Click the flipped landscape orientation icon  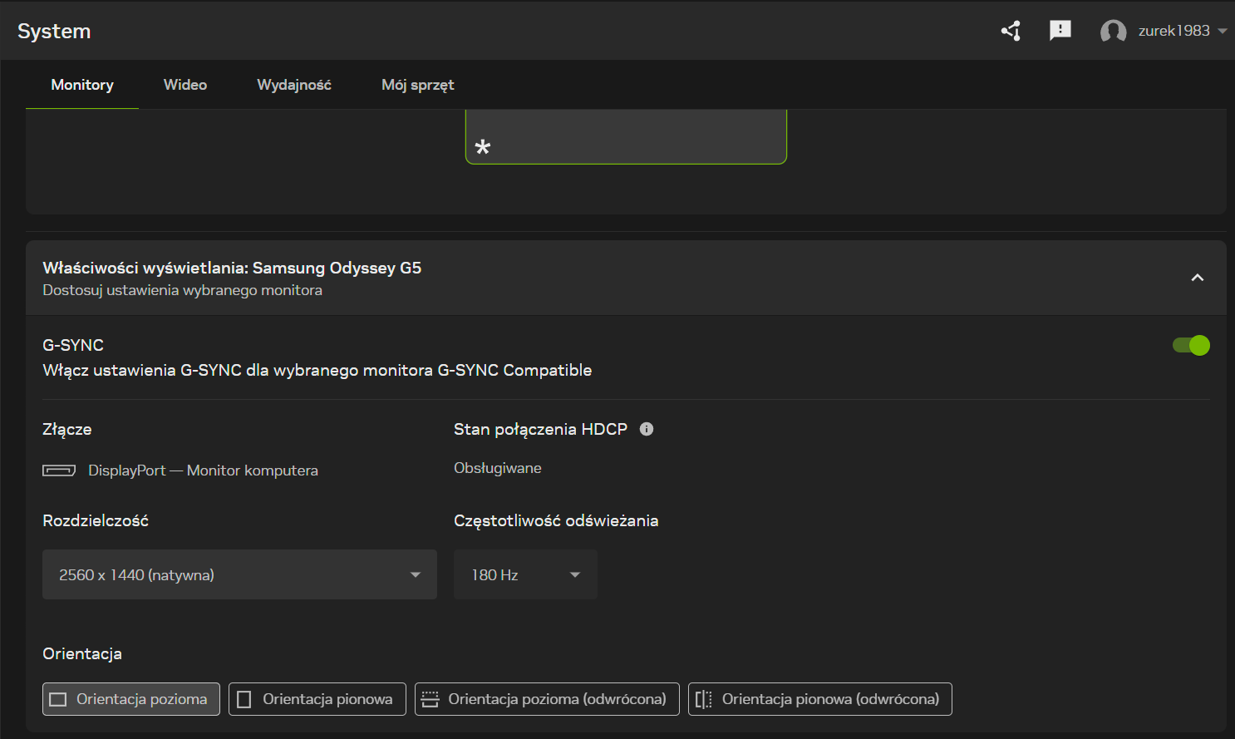[430, 699]
